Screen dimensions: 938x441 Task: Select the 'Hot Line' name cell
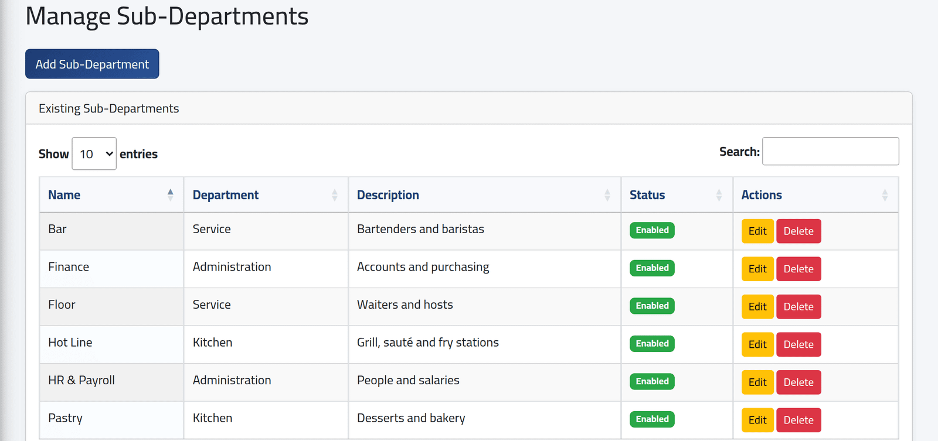111,344
